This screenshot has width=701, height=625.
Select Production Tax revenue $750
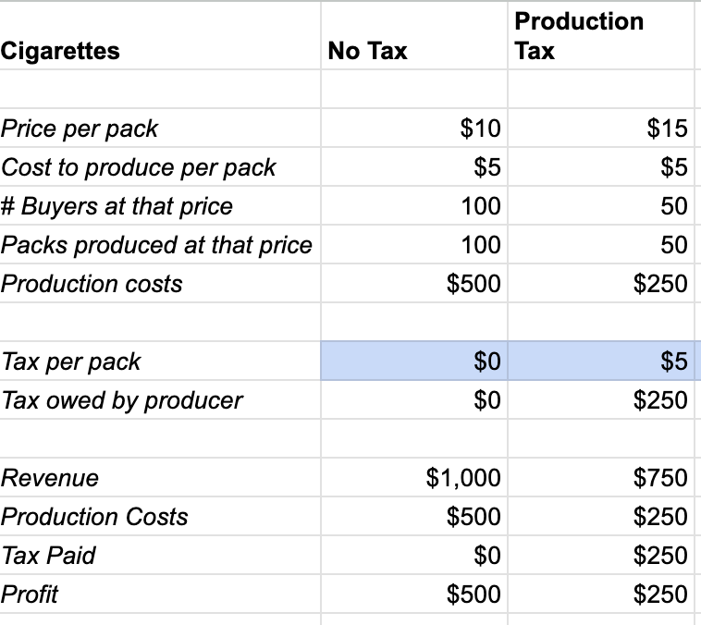tap(601, 477)
